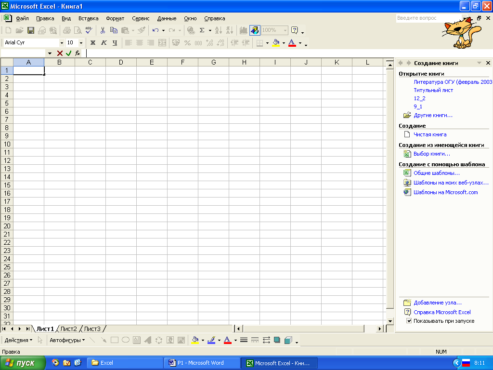The height and width of the screenshot is (370, 493).
Task: Insert WordArt from Drawing toolbar
Action: (x=147, y=340)
